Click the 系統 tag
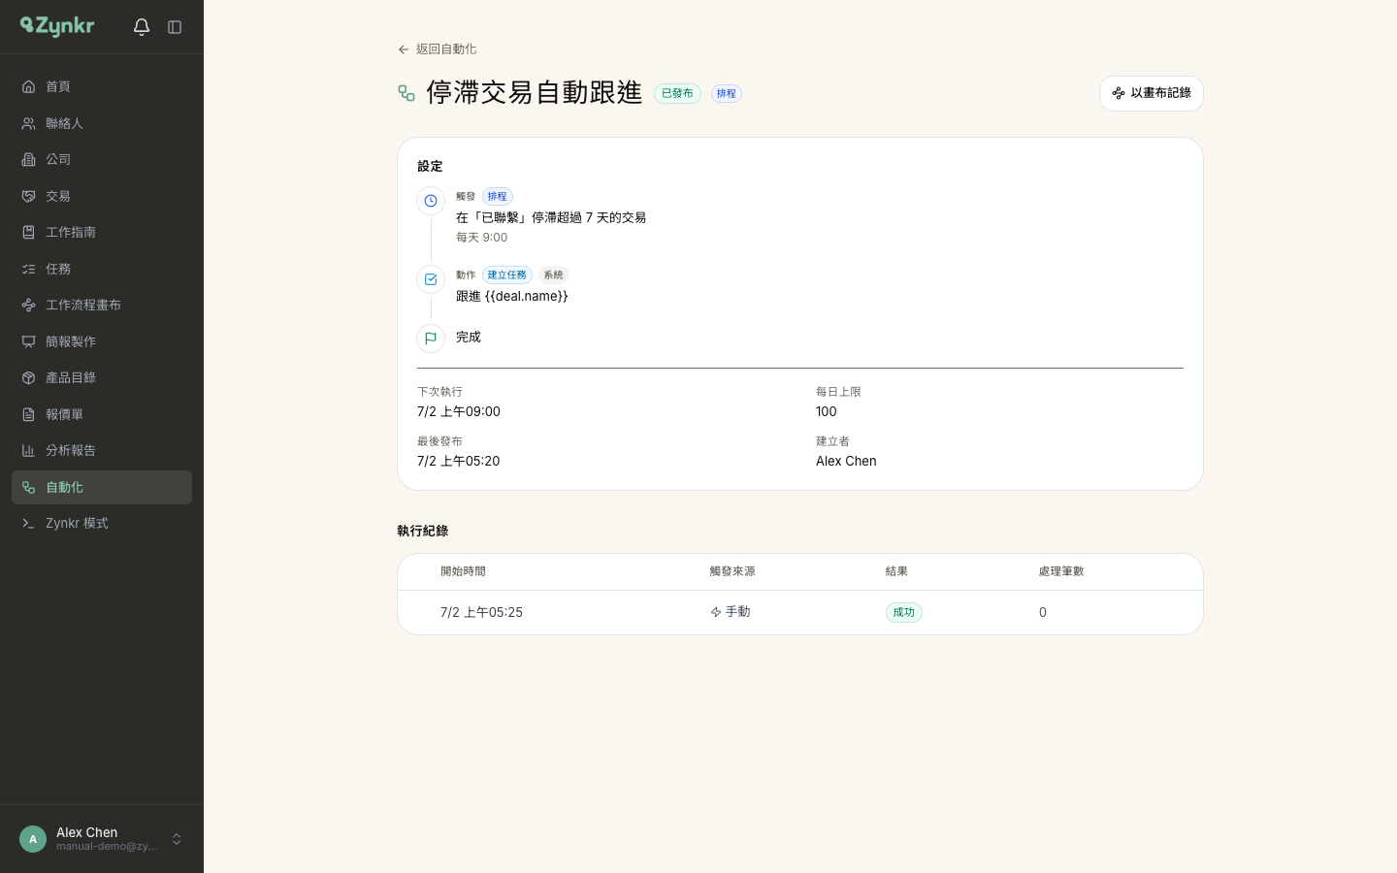Screen dimensions: 1397x873 tap(553, 275)
